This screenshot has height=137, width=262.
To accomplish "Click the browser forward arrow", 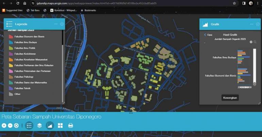I will tap(11, 3).
